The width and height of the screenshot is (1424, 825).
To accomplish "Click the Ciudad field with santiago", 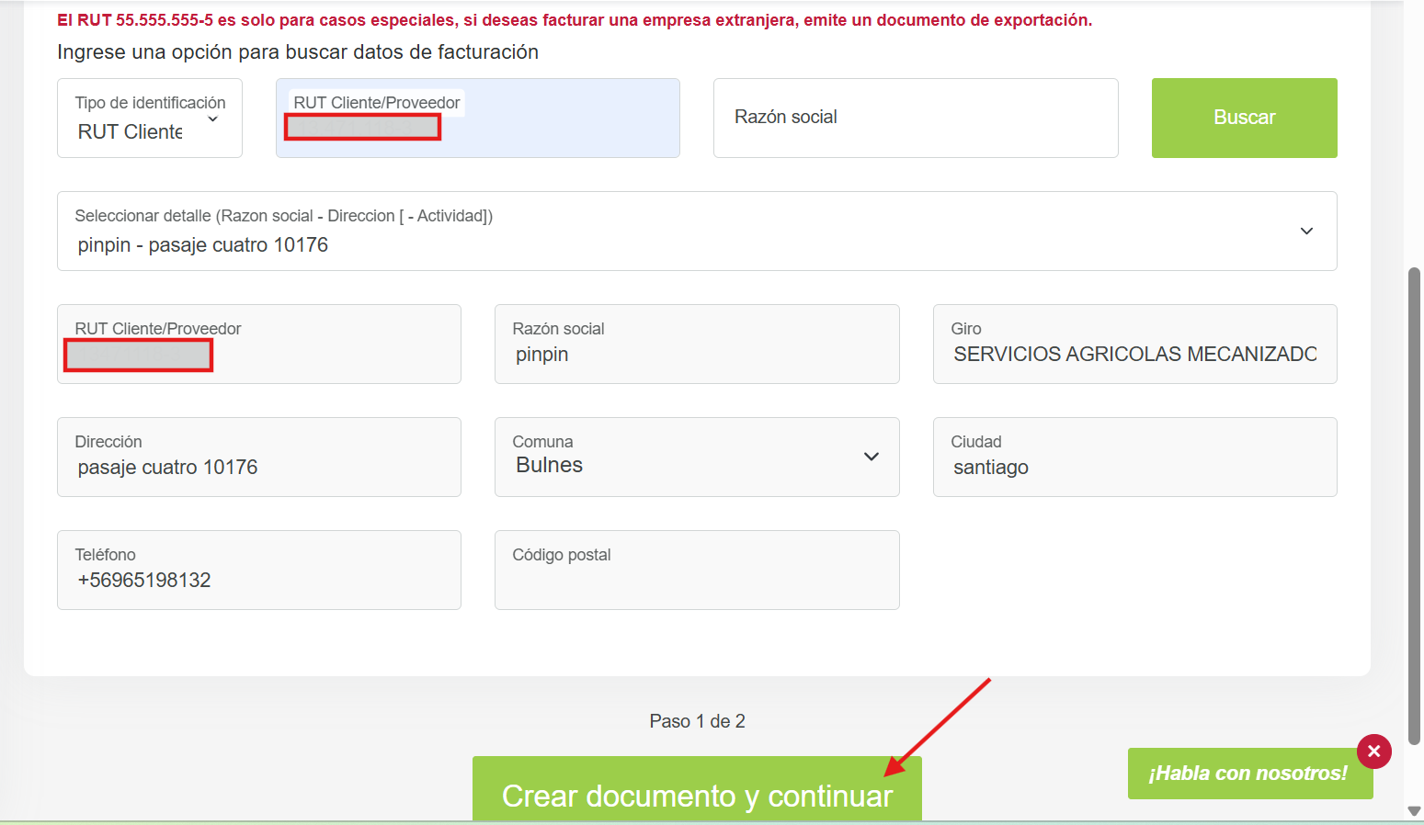I will click(1134, 458).
